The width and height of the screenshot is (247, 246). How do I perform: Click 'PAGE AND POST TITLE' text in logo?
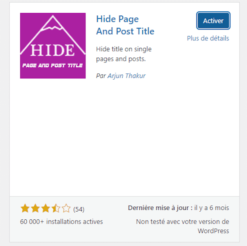coord(53,66)
